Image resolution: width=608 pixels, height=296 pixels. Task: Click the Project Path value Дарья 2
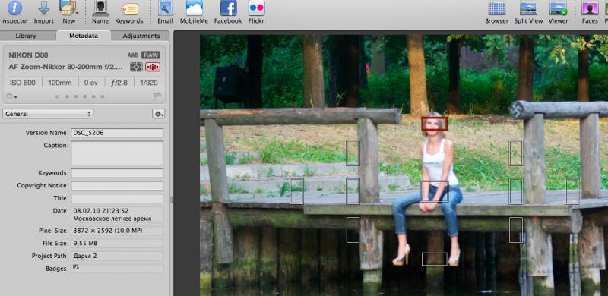pyautogui.click(x=85, y=256)
